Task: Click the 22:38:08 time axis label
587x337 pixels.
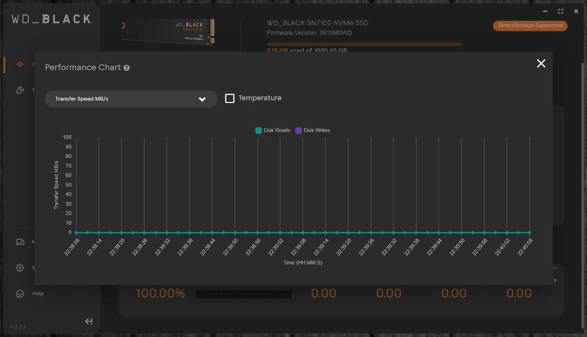Action: click(x=72, y=247)
